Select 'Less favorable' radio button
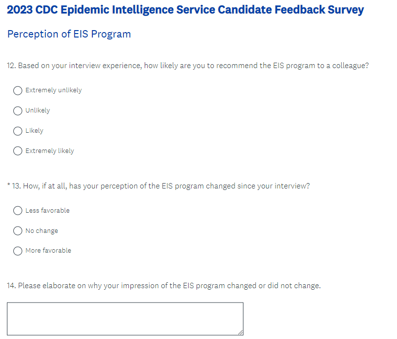The width and height of the screenshot is (397, 339). [x=18, y=211]
